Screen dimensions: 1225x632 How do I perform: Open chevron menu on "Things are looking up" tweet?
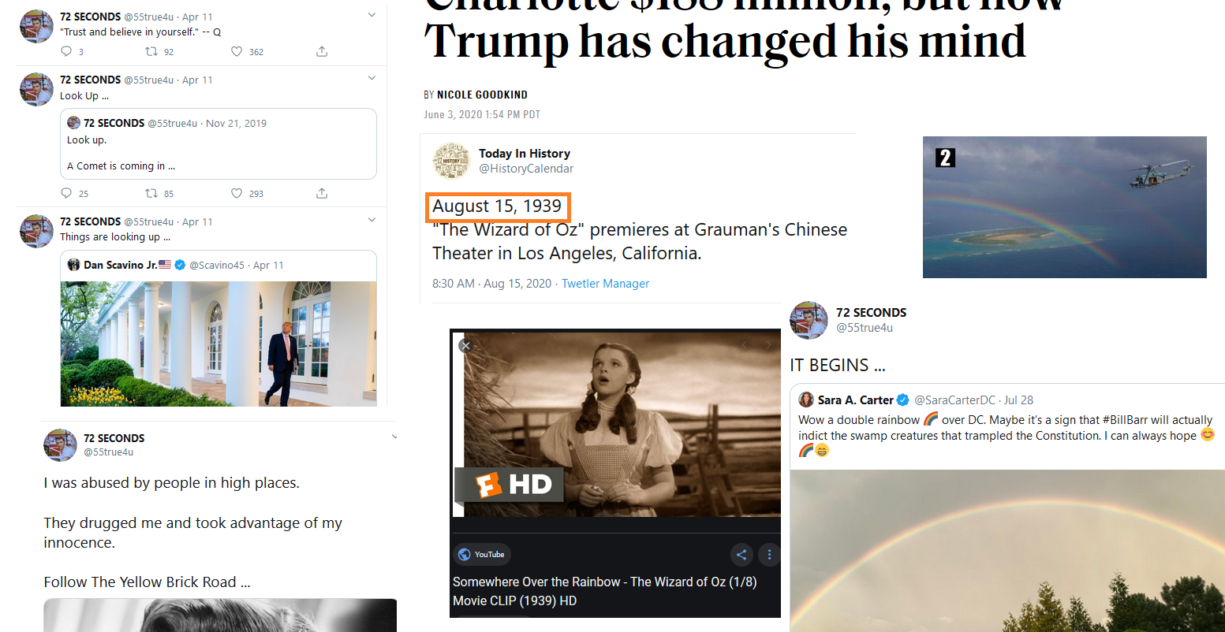[x=372, y=221]
